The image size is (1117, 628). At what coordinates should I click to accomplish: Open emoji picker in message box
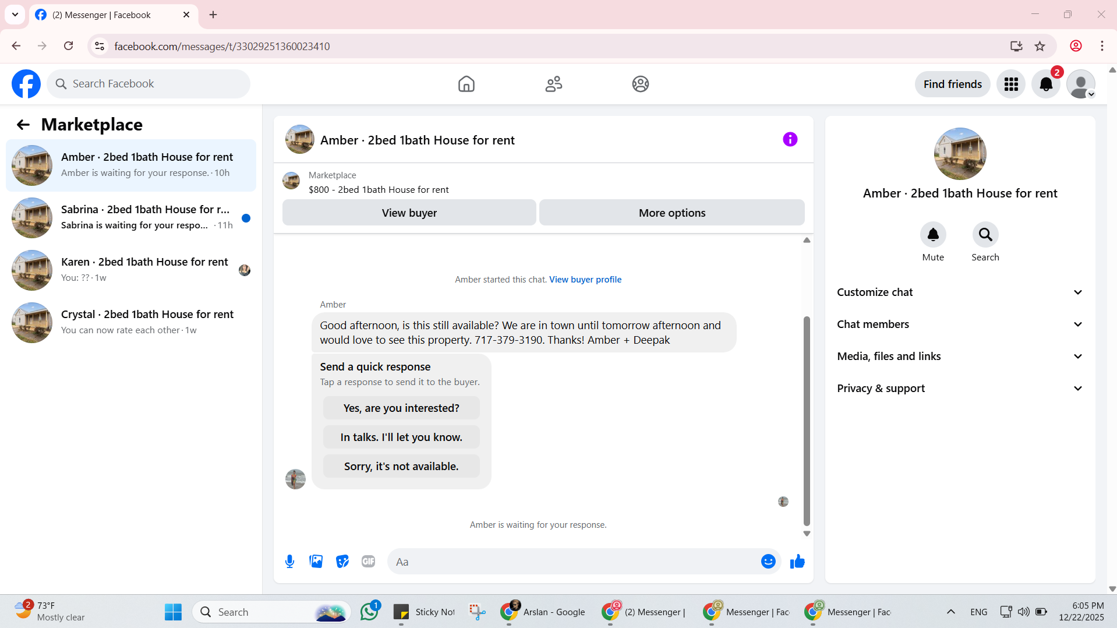[768, 562]
